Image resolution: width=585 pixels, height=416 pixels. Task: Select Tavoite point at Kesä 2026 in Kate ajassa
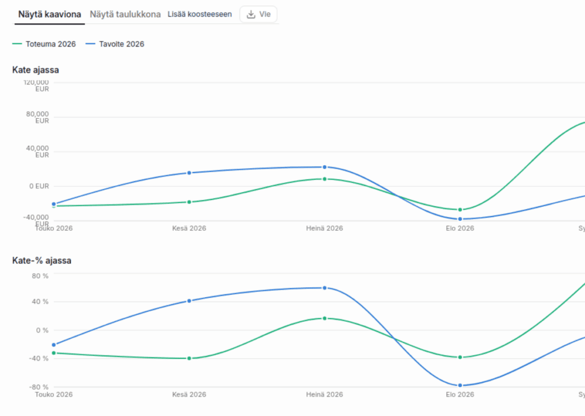[189, 173]
